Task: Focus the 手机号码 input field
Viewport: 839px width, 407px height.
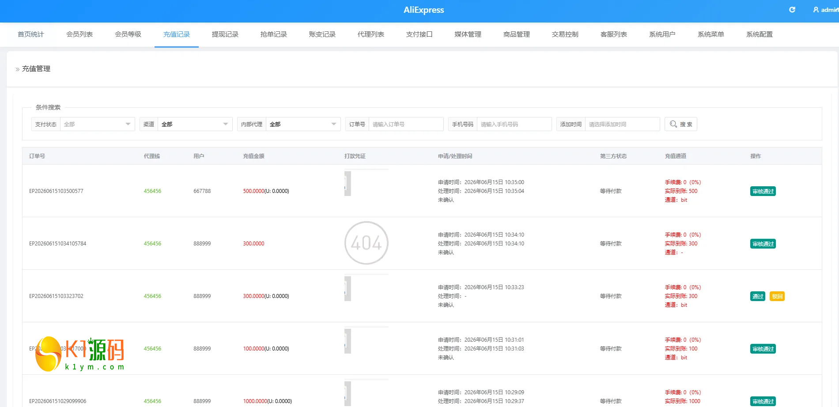Action: pyautogui.click(x=514, y=124)
